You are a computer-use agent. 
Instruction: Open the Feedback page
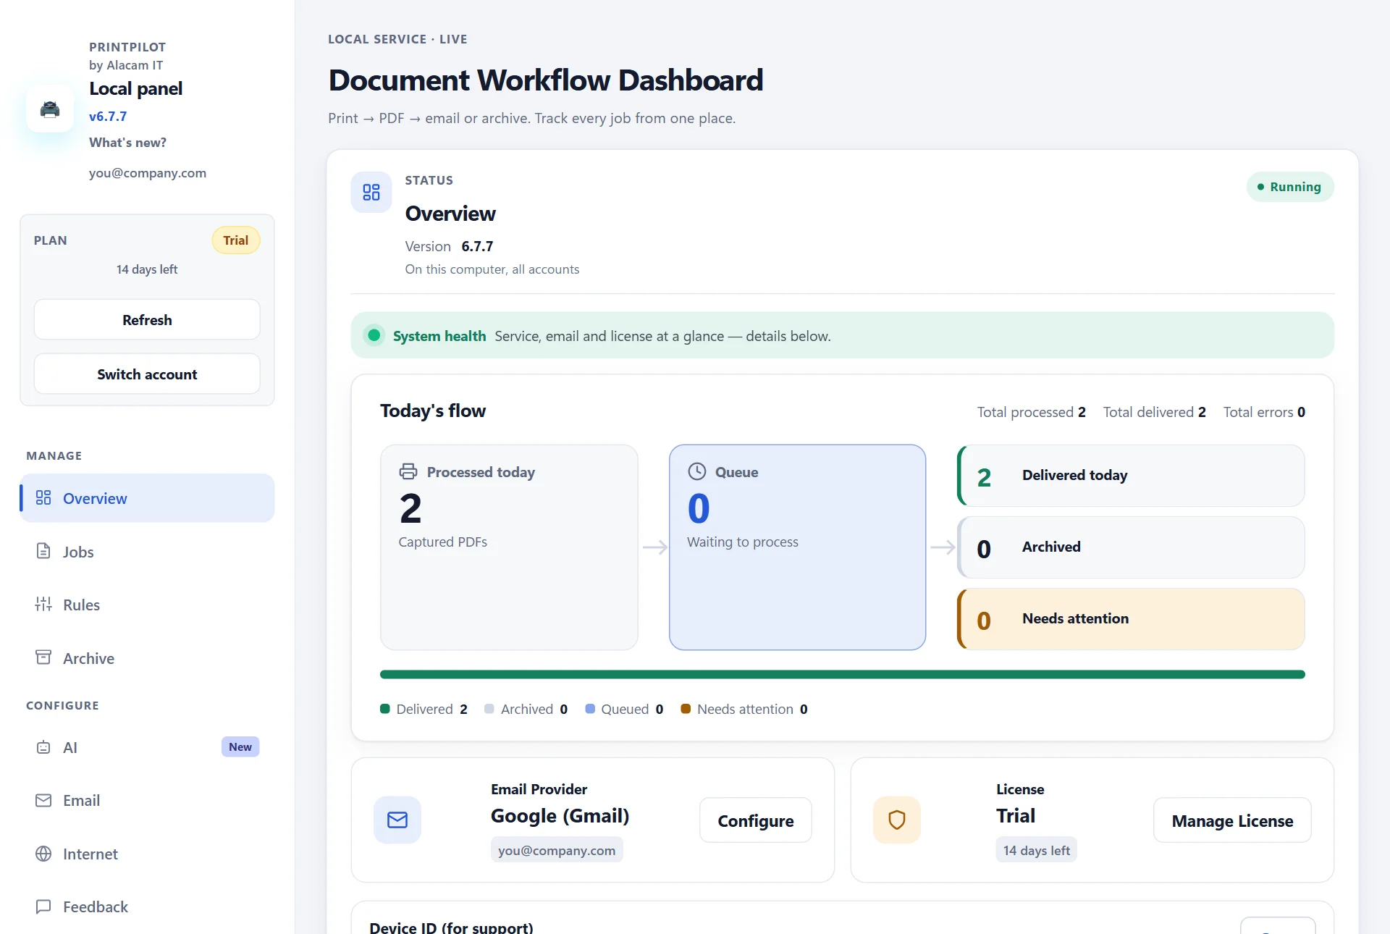[x=147, y=906]
